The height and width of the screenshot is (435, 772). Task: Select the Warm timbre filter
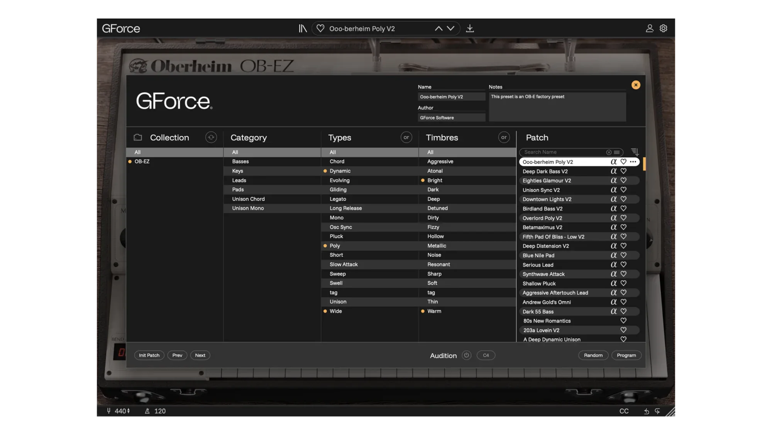[467, 311]
